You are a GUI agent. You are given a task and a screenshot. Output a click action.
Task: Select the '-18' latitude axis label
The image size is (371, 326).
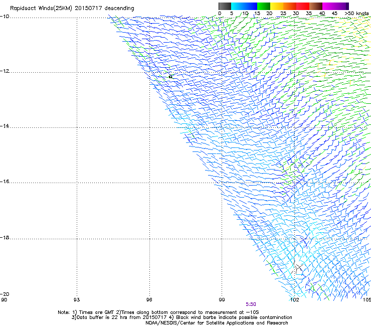(5, 237)
